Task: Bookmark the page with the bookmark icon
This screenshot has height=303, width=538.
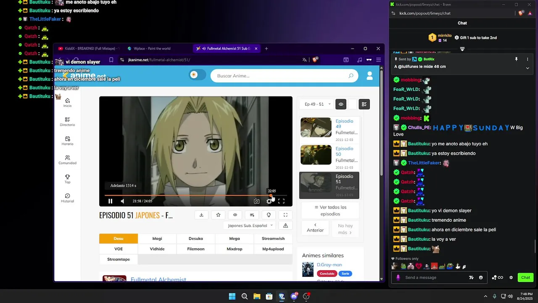Action: tap(111, 60)
